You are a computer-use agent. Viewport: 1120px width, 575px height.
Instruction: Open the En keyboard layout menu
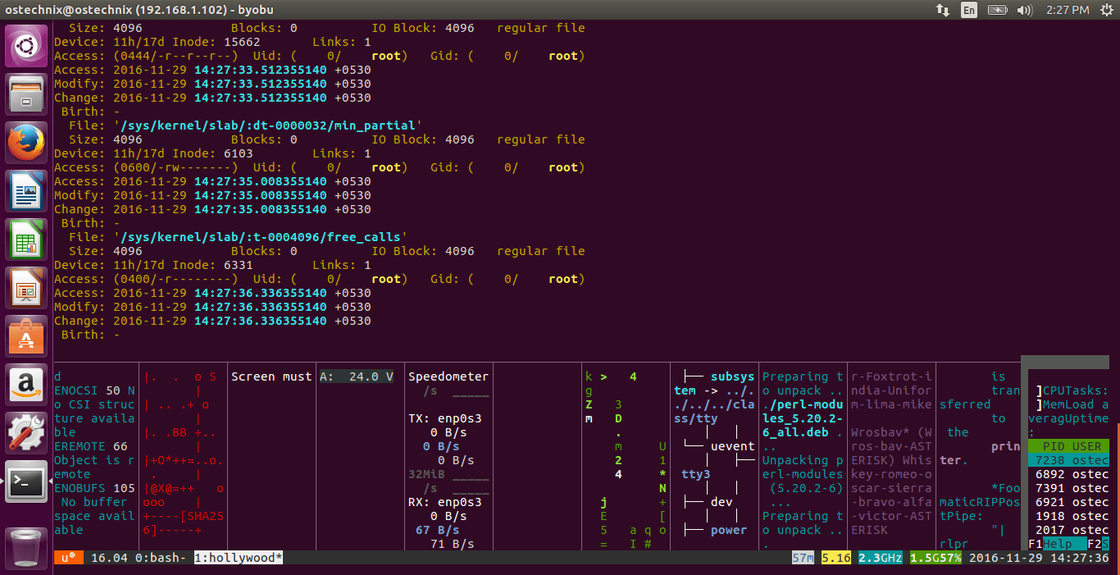pos(968,10)
